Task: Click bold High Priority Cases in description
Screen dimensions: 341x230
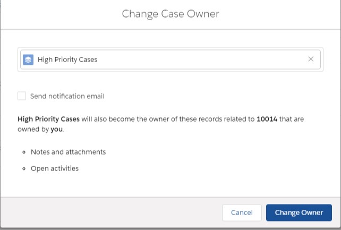Action: point(48,119)
